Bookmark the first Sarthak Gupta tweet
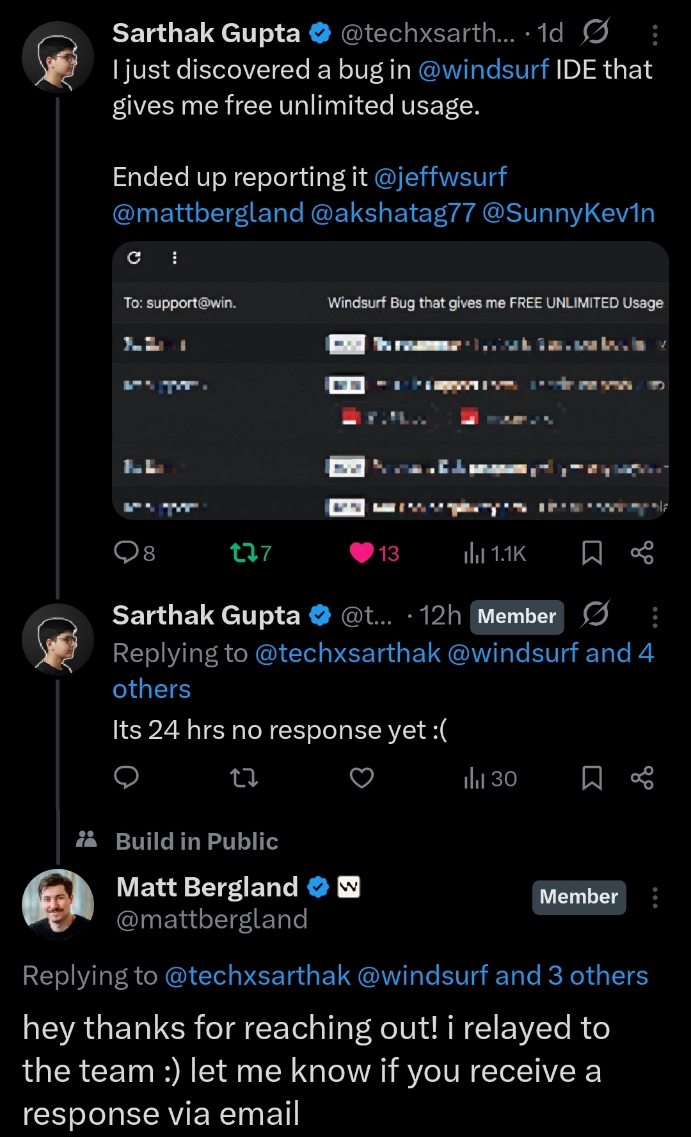 (x=592, y=553)
